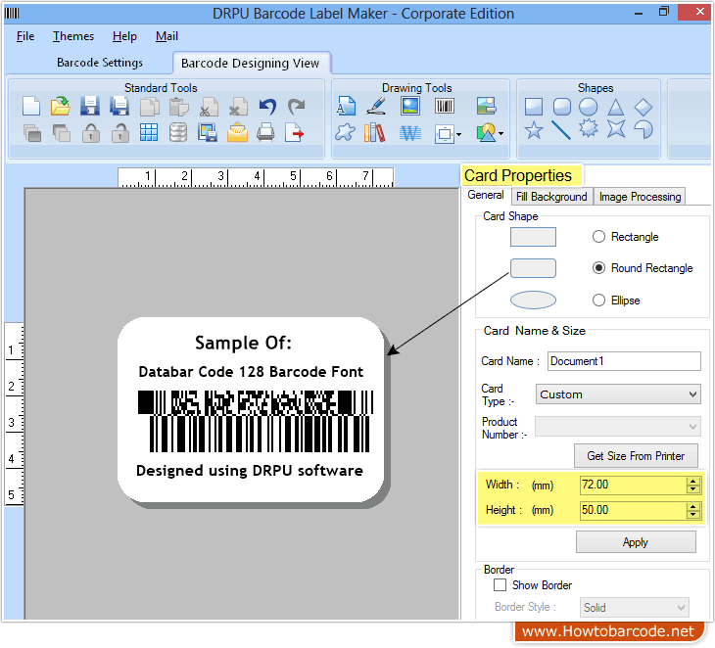
Task: Click the open folder icon
Action: pos(61,107)
